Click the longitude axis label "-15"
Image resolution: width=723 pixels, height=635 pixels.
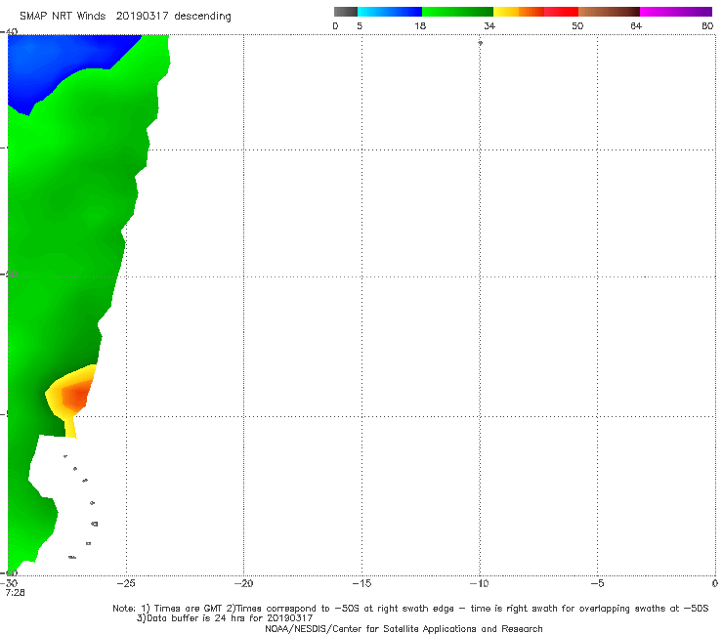[361, 583]
